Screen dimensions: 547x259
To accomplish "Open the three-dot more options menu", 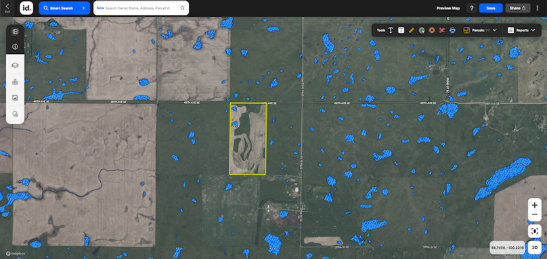I will [x=538, y=8].
